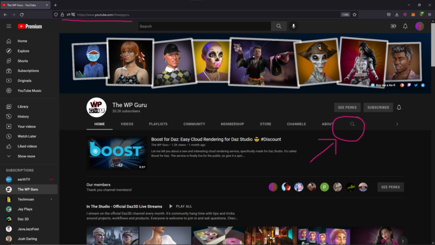Open the Create video camera icon
435x245 pixels.
tap(393, 26)
